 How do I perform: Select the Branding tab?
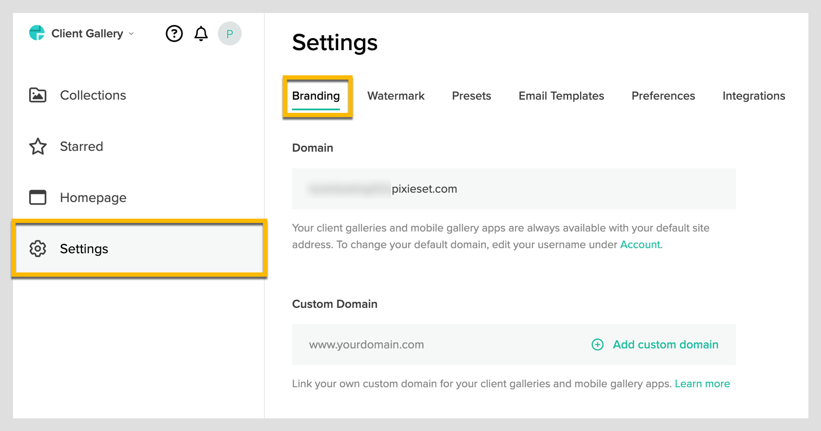click(316, 96)
